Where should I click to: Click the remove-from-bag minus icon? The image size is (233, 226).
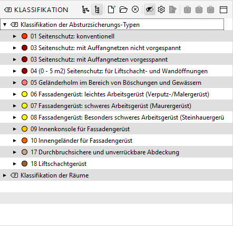click(199, 9)
